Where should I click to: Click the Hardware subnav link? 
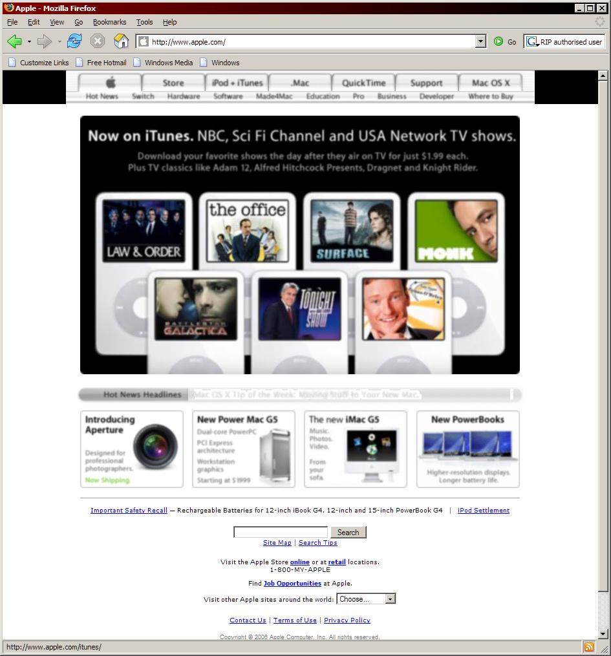[184, 96]
